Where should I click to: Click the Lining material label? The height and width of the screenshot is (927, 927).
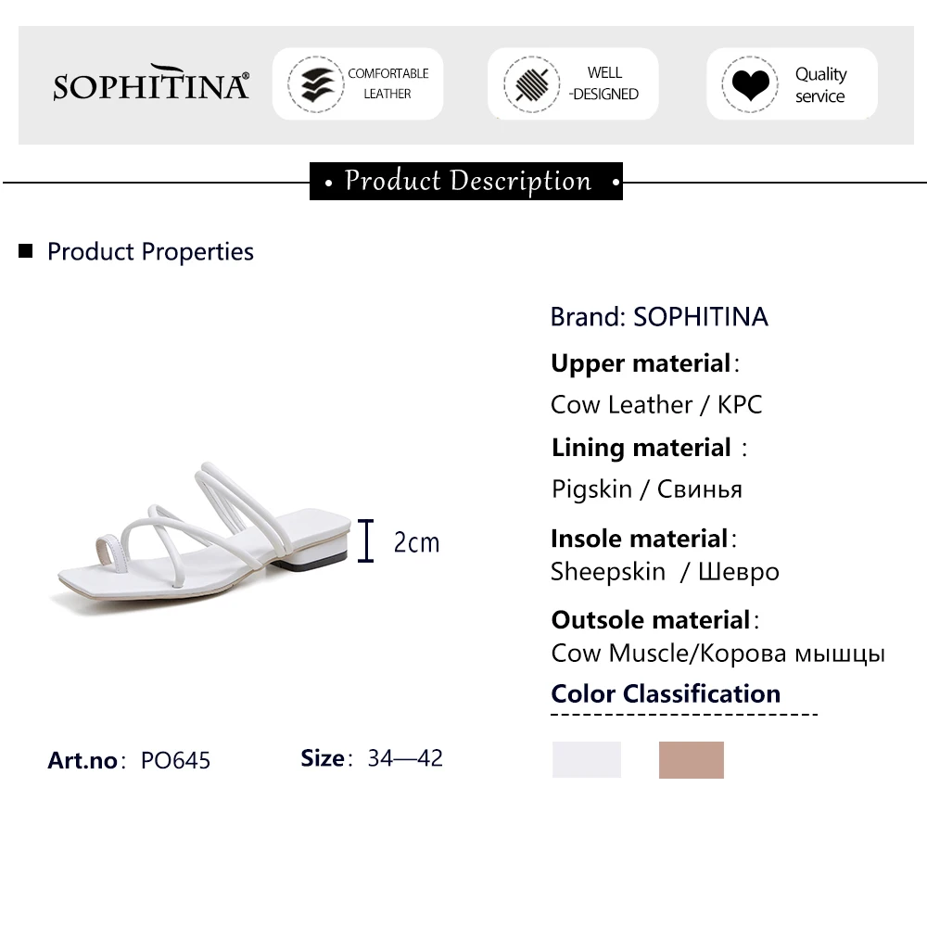coord(641,448)
